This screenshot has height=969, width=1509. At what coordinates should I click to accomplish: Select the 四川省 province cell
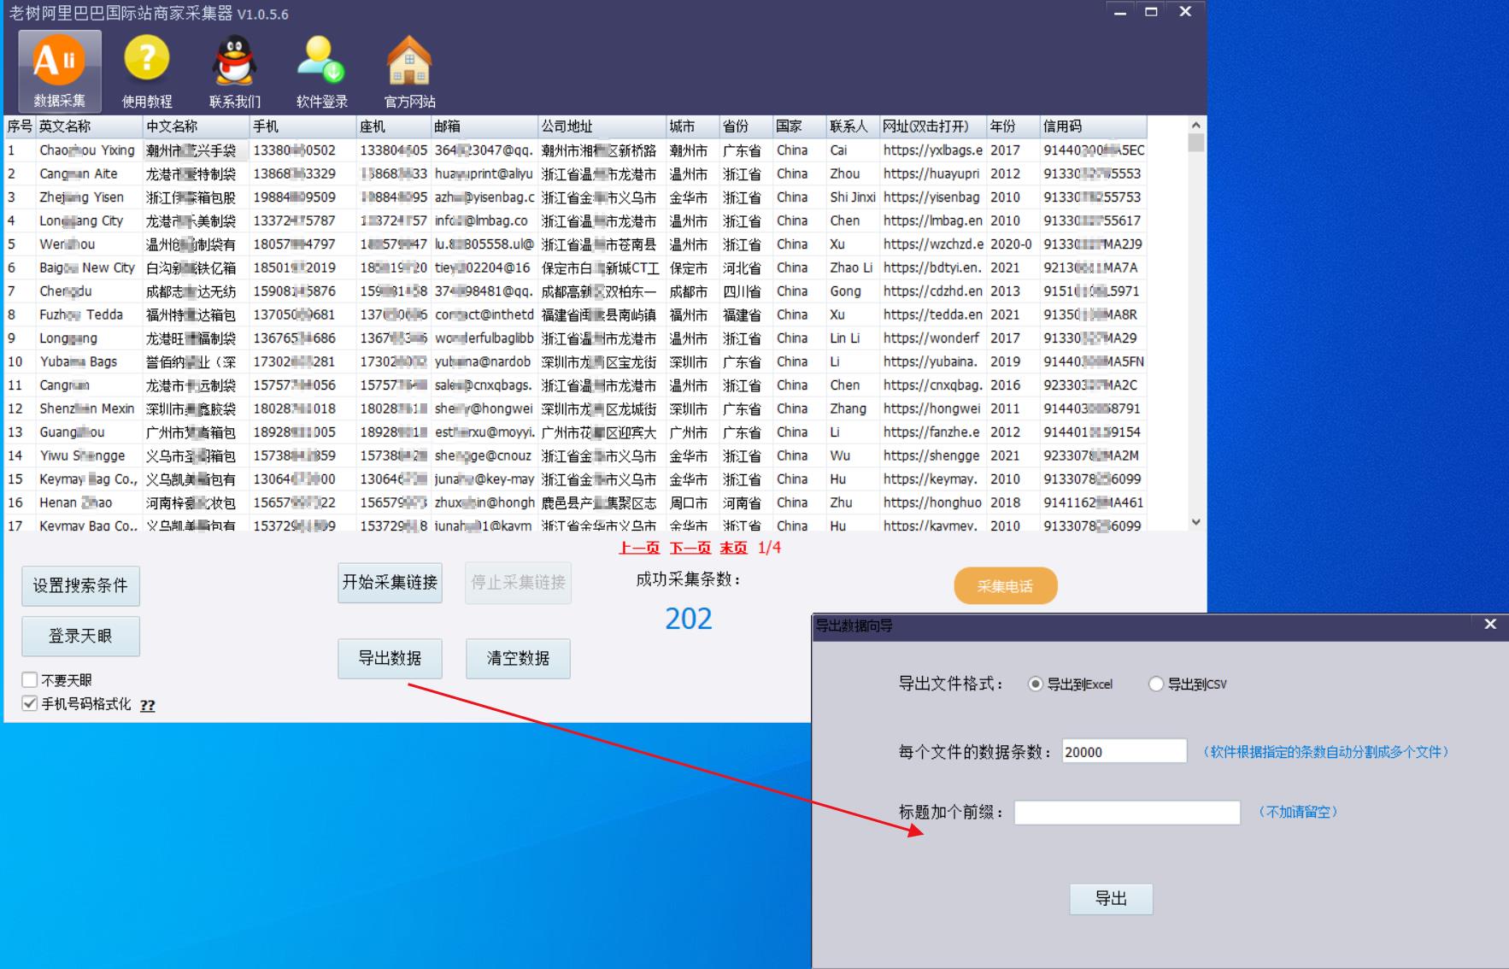(745, 291)
